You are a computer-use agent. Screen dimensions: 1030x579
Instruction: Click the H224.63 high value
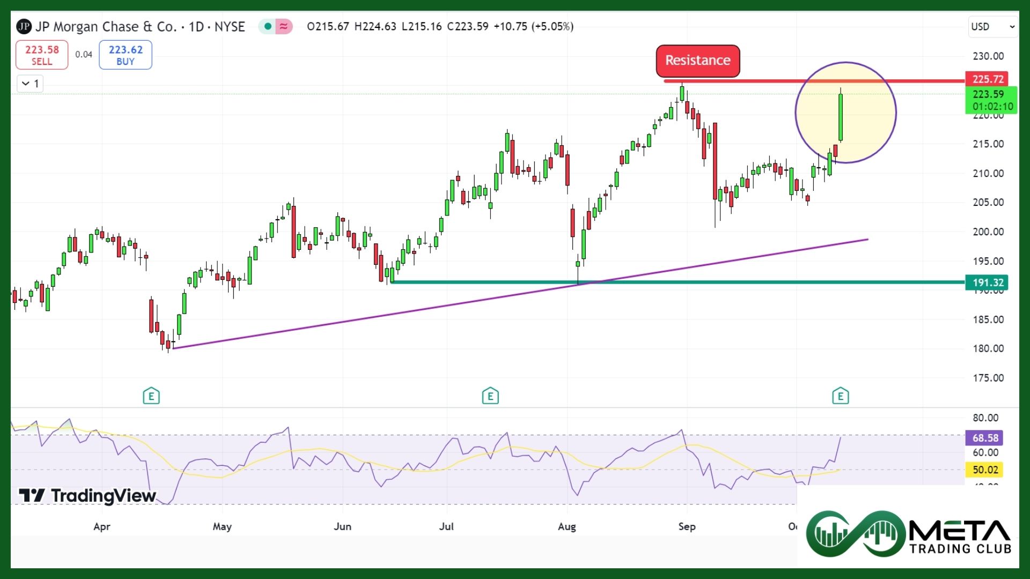coord(375,26)
